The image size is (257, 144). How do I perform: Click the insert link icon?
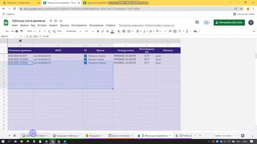pyautogui.click(x=165, y=31)
